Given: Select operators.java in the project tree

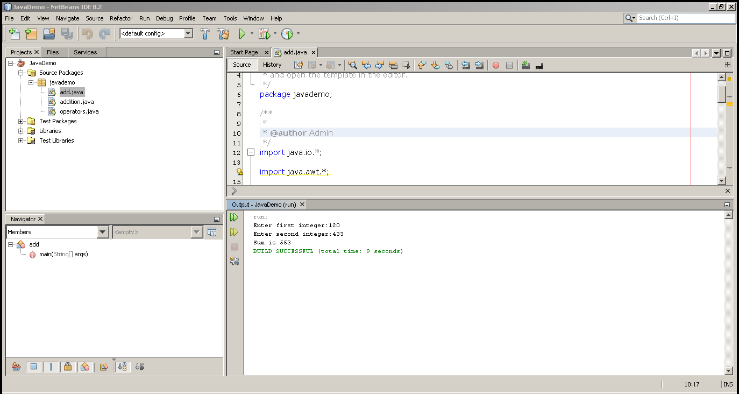Looking at the screenshot, I should click(79, 111).
